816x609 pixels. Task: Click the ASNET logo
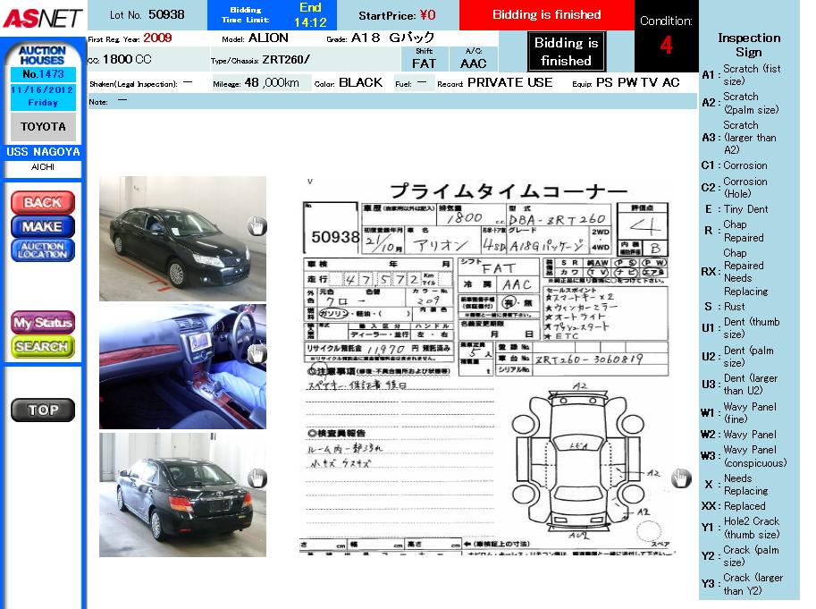[x=42, y=17]
